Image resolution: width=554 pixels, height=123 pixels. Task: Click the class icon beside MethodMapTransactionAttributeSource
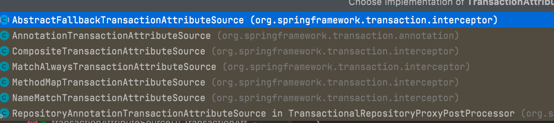(x=4, y=82)
